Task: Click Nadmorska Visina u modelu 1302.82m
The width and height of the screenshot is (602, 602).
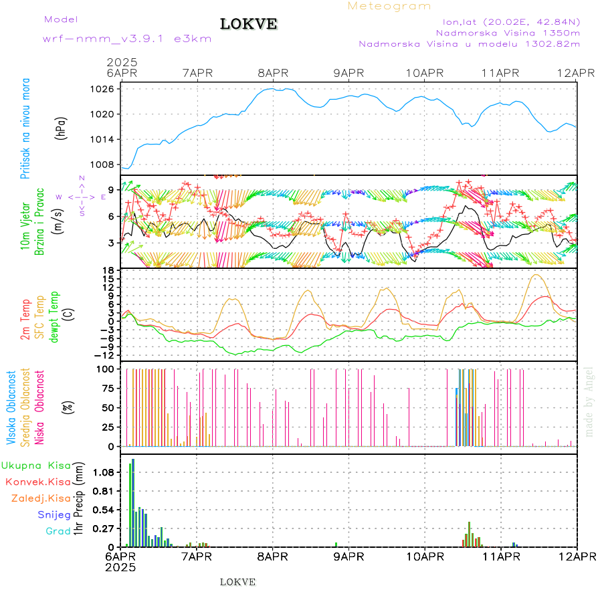Action: pyautogui.click(x=469, y=44)
